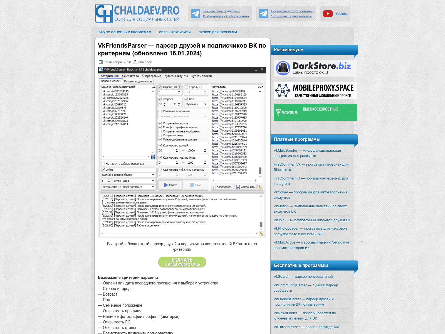Open the Не женат / не замужем dropdown
This screenshot has width=445, height=334.
coord(183,116)
